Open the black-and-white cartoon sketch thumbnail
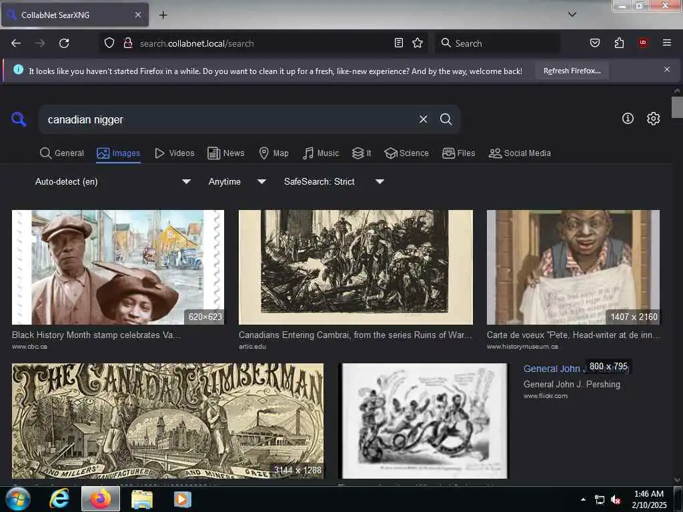This screenshot has width=683, height=512. point(423,421)
